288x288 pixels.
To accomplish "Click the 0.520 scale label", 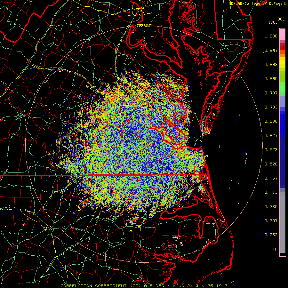I will (x=271, y=164).
